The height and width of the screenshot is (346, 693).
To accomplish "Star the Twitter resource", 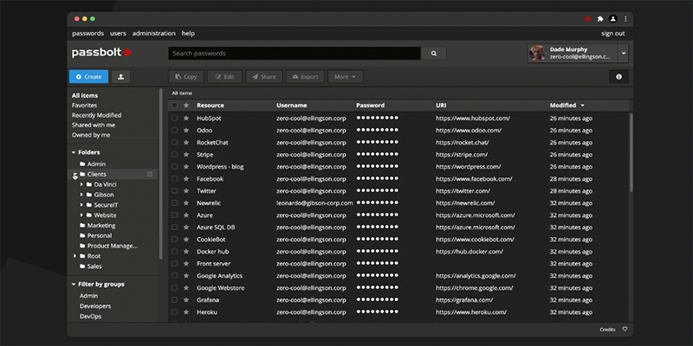I will 186,191.
